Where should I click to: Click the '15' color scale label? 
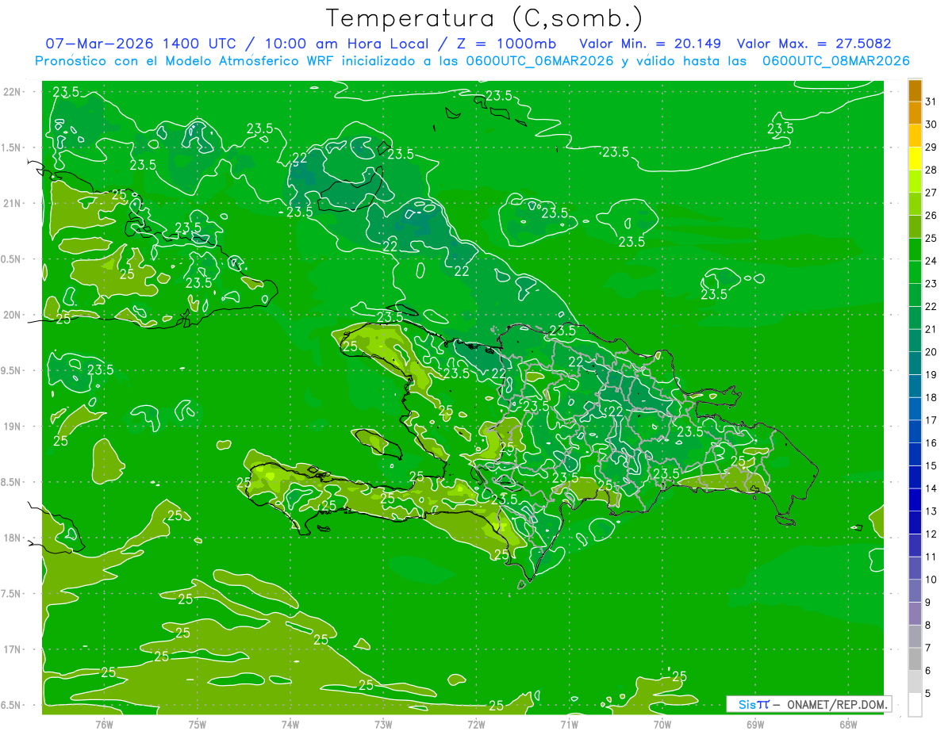(931, 466)
